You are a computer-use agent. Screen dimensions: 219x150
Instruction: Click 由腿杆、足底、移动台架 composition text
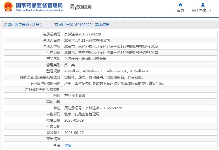pyautogui.click(x=104, y=77)
